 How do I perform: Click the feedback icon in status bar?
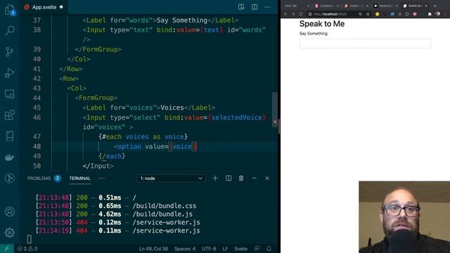[x=257, y=248]
